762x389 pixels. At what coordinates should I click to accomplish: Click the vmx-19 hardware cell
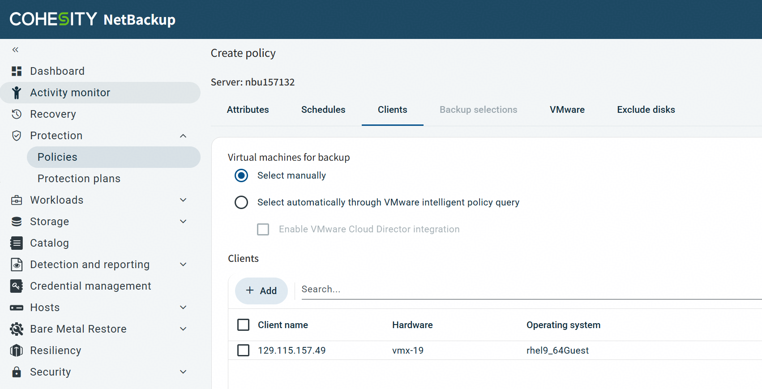(x=408, y=351)
